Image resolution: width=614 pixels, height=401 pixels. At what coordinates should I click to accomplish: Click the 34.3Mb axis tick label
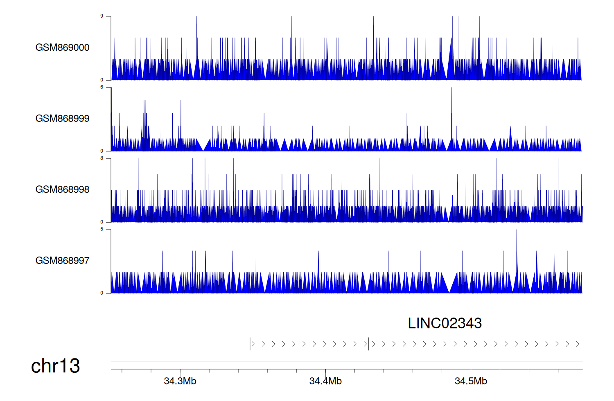pyautogui.click(x=180, y=381)
